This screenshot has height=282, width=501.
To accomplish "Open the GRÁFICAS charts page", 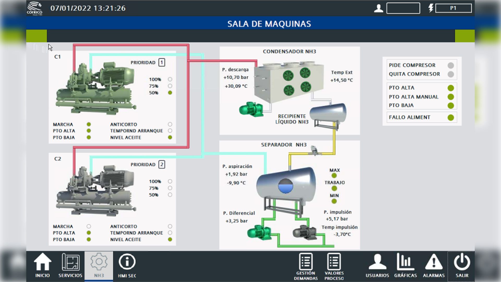I will (405, 266).
